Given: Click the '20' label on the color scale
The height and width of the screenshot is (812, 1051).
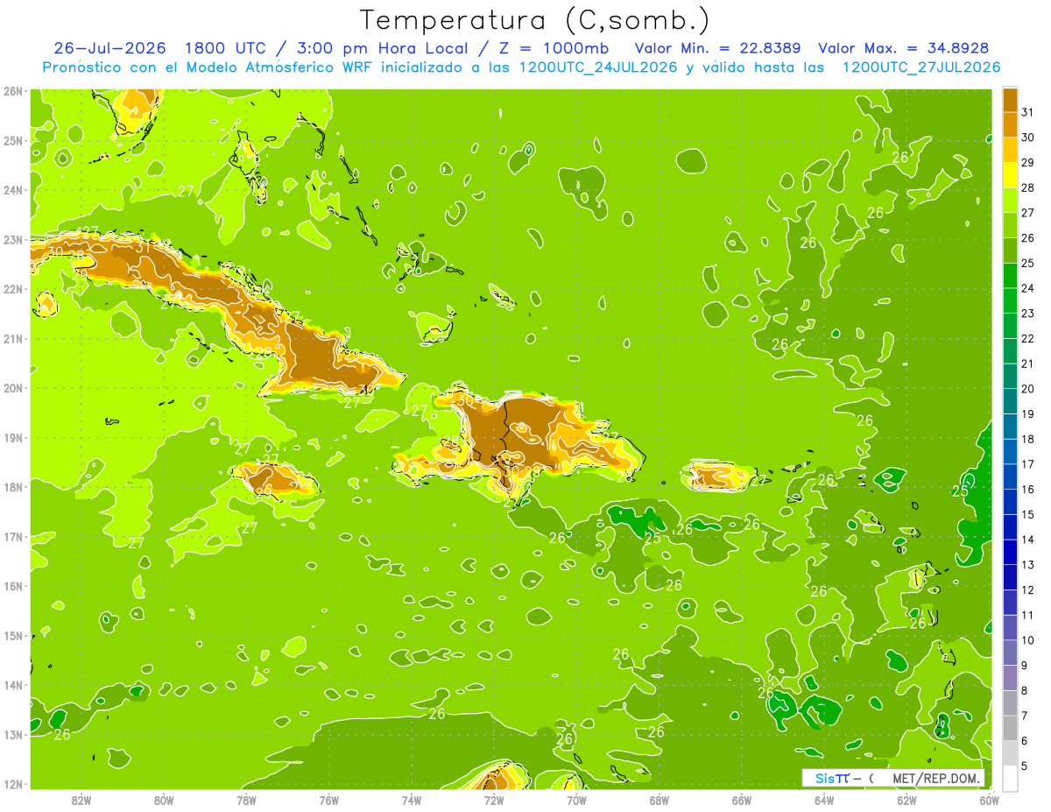Looking at the screenshot, I should (x=1028, y=389).
